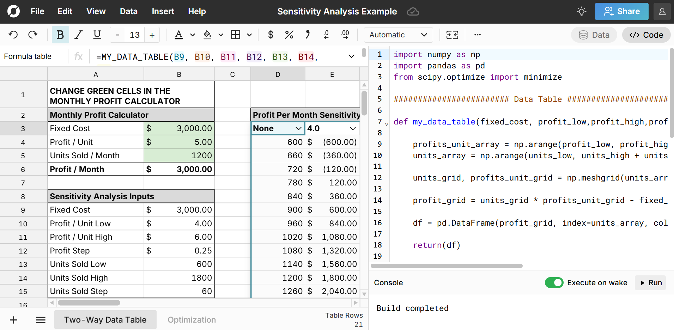Image resolution: width=674 pixels, height=330 pixels.
Task: Open the None dropdown in cell D3
Action: [298, 128]
